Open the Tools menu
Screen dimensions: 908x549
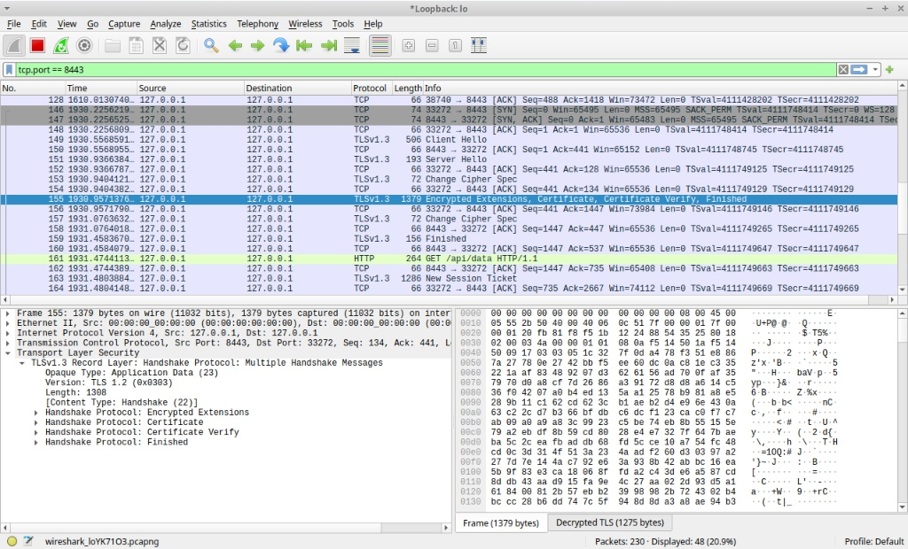coord(343,24)
